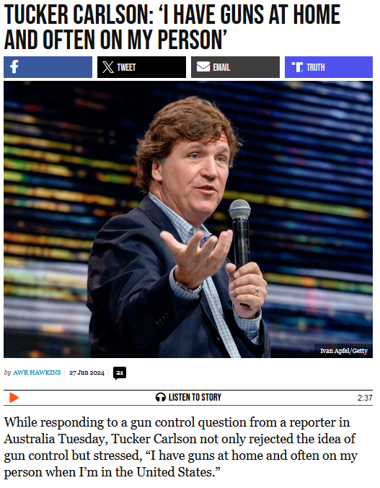Click the TRUTH label text
Screen dimensions: 380x488
316,67
